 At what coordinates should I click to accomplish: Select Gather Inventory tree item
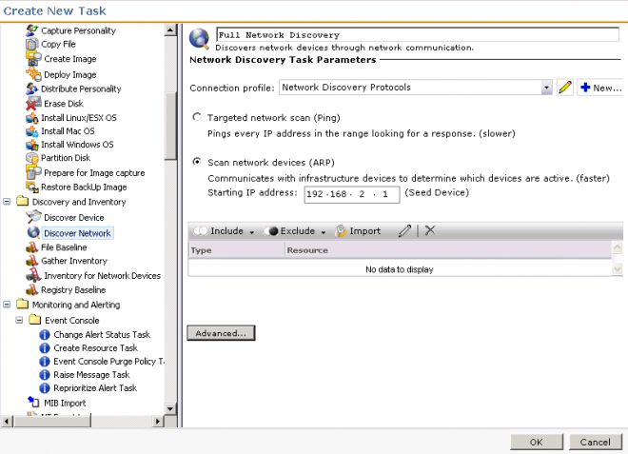(x=74, y=261)
